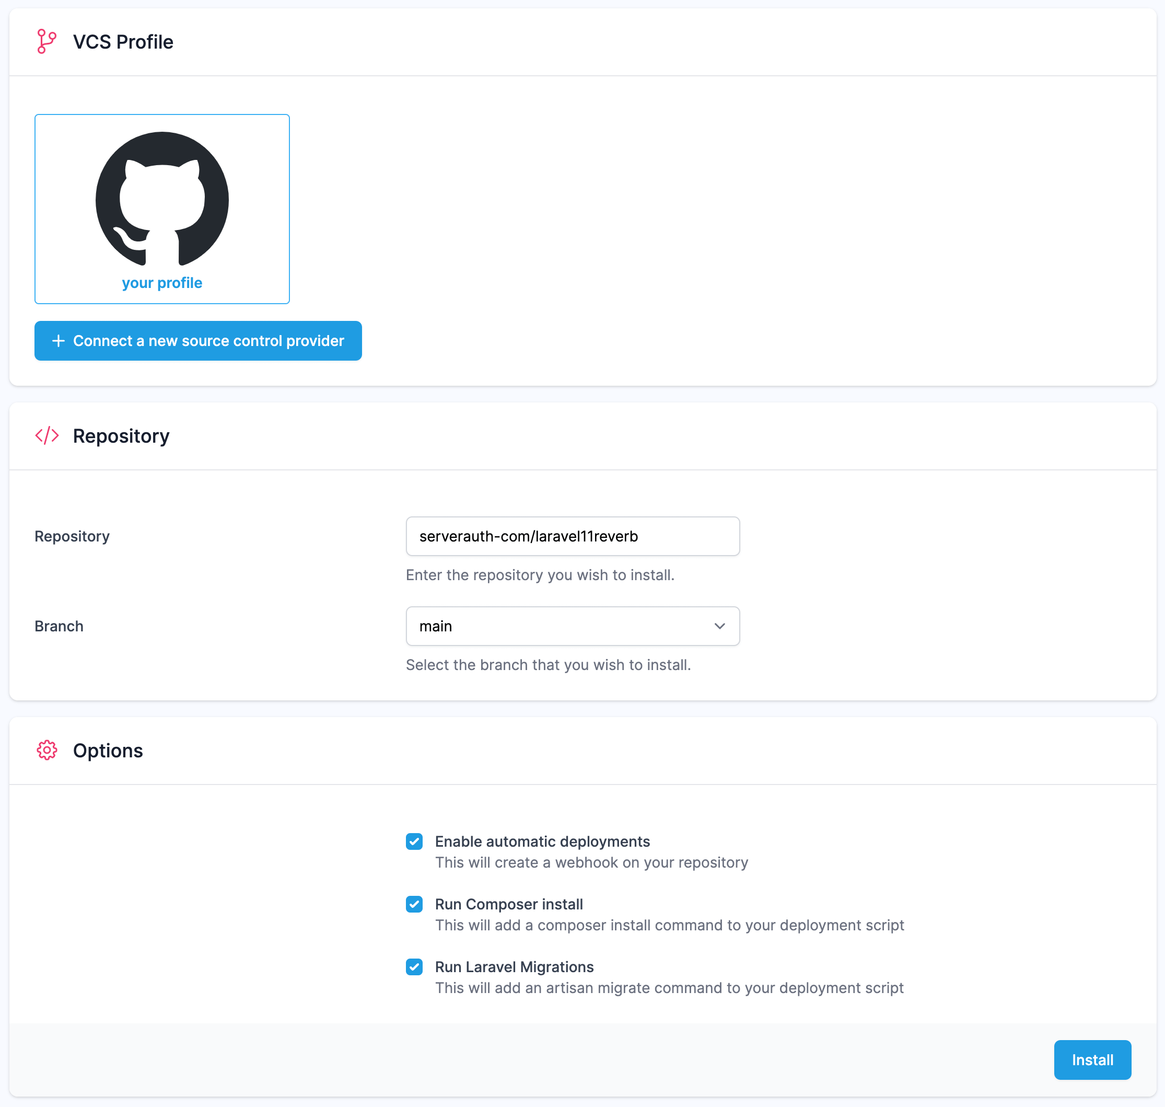Click the VCS Profile branch icon

(x=46, y=42)
